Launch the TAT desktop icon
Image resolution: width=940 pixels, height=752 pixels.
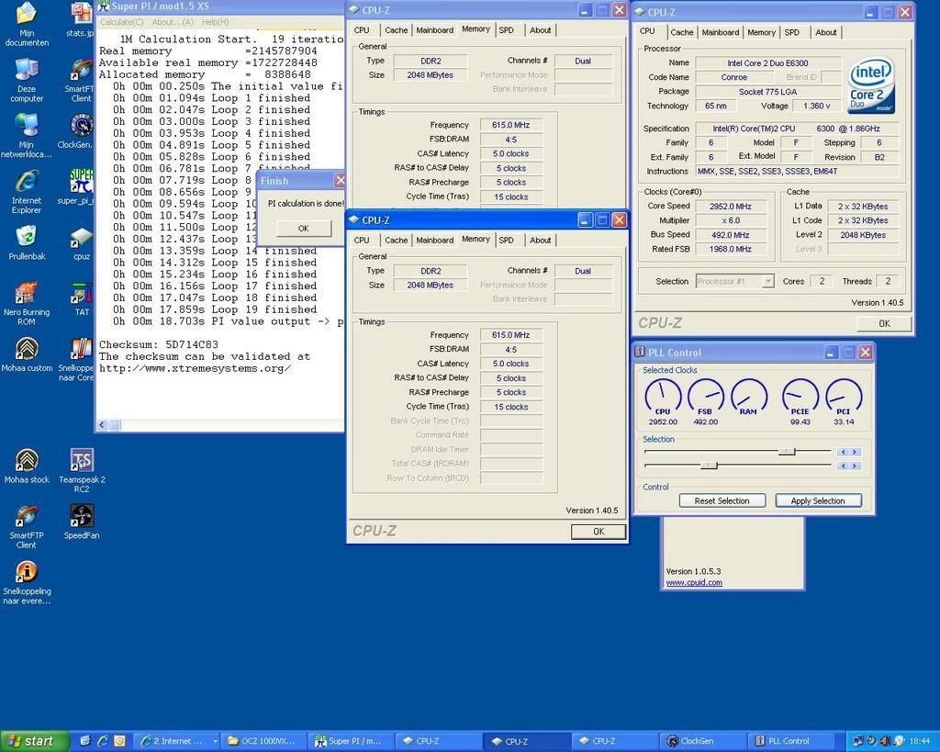tap(82, 299)
